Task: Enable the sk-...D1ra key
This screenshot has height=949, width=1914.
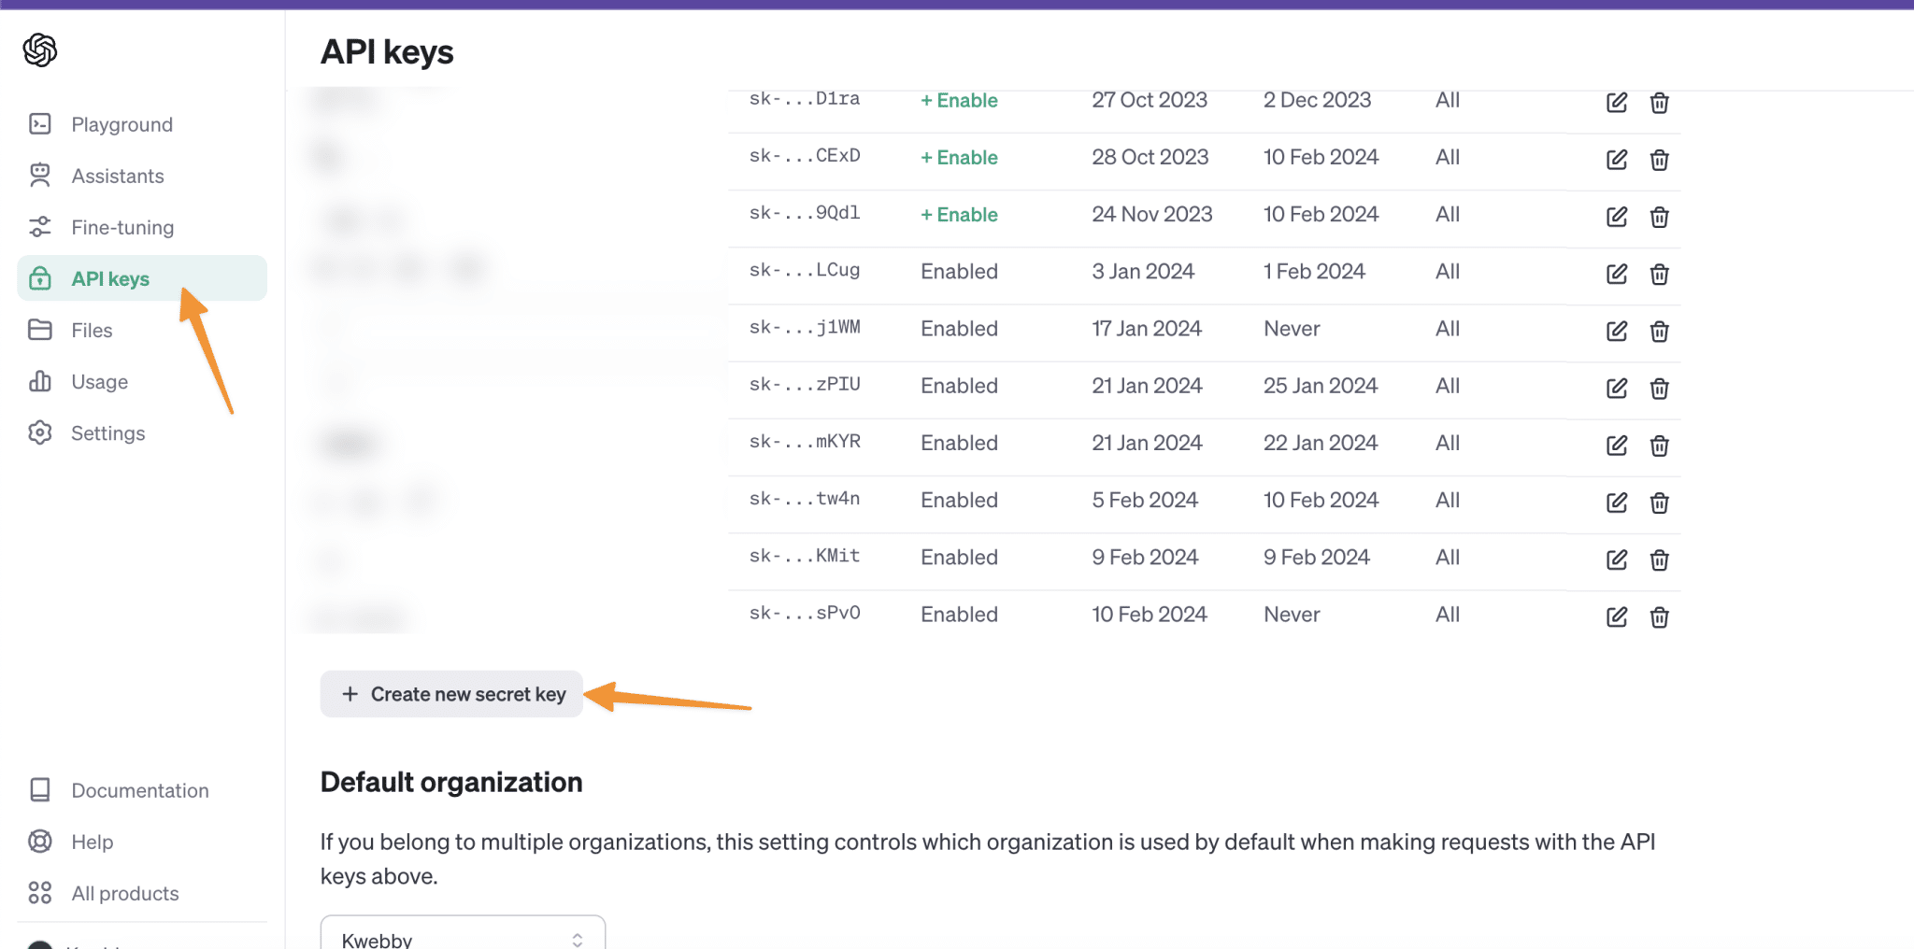Action: (959, 101)
